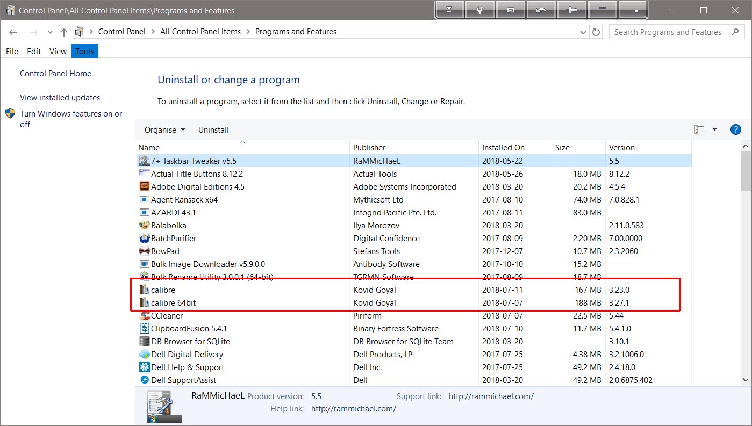
Task: Click the scrollbar up arrow
Action: pos(746,146)
